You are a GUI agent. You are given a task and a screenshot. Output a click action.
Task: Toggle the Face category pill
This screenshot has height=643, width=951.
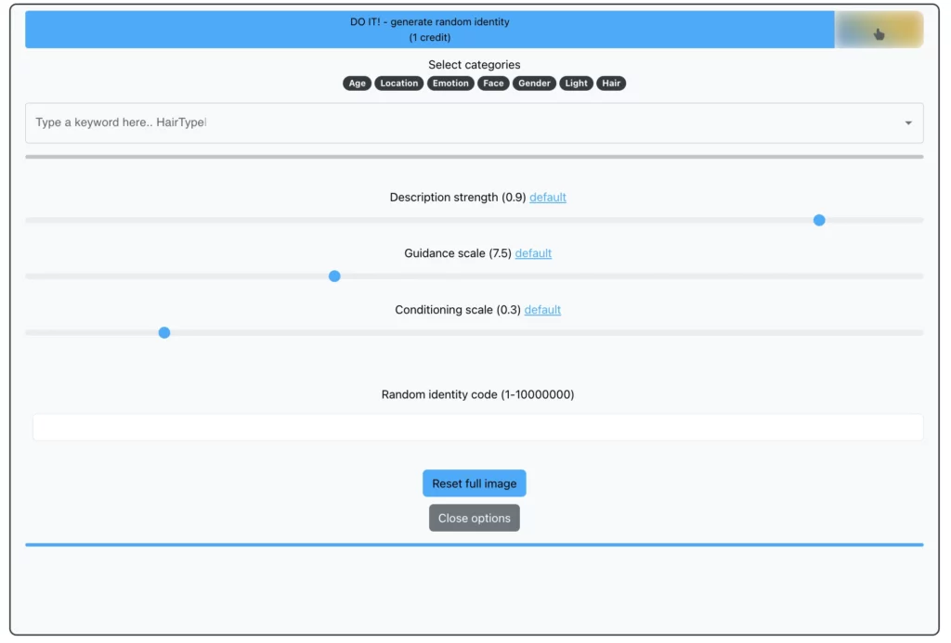tap(493, 83)
